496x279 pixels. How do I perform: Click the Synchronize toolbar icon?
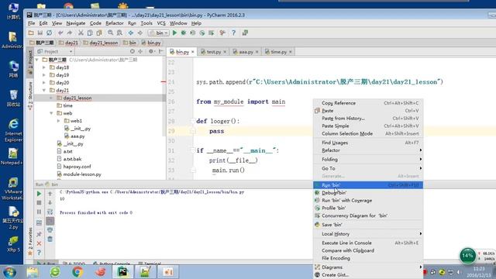(49, 33)
